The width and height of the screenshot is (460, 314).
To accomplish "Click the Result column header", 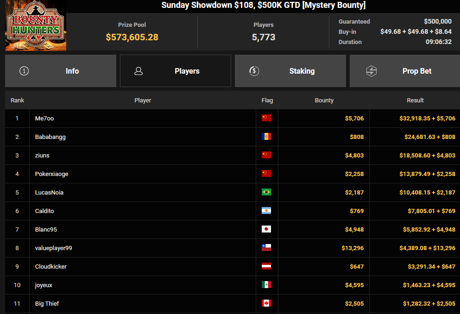I will pos(415,100).
